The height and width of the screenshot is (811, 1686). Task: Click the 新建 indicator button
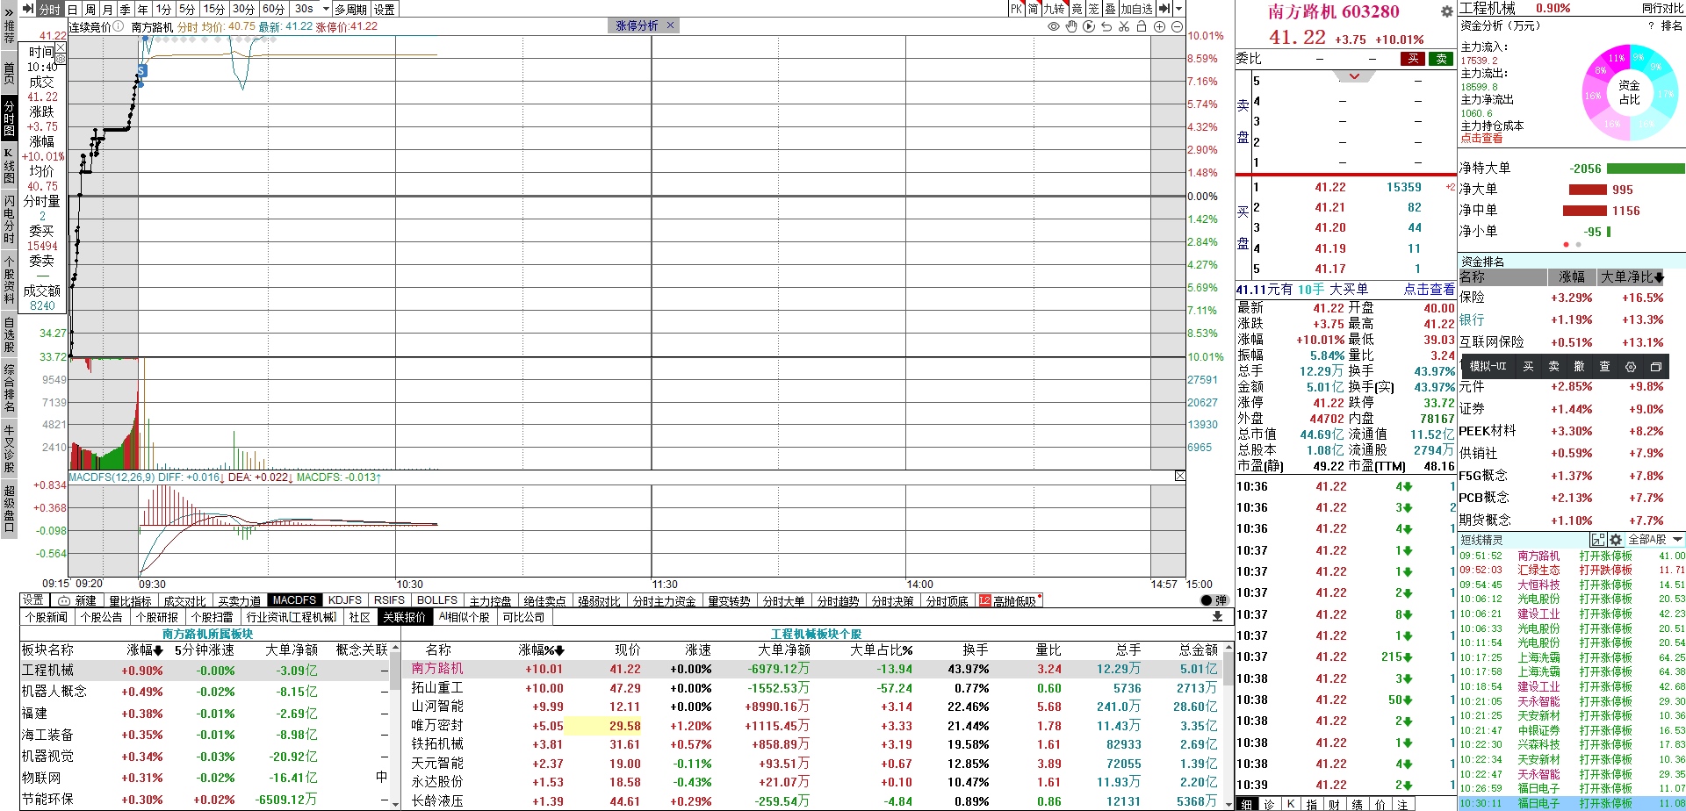tap(77, 600)
